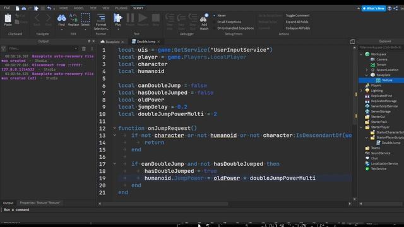Open the Output filter dropdown arrow
This screenshot has width=404, height=227.
click(76, 49)
